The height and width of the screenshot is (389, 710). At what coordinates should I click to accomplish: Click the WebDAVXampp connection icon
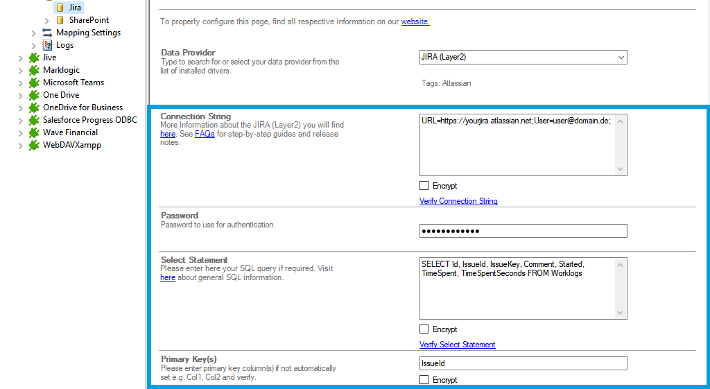pos(34,145)
